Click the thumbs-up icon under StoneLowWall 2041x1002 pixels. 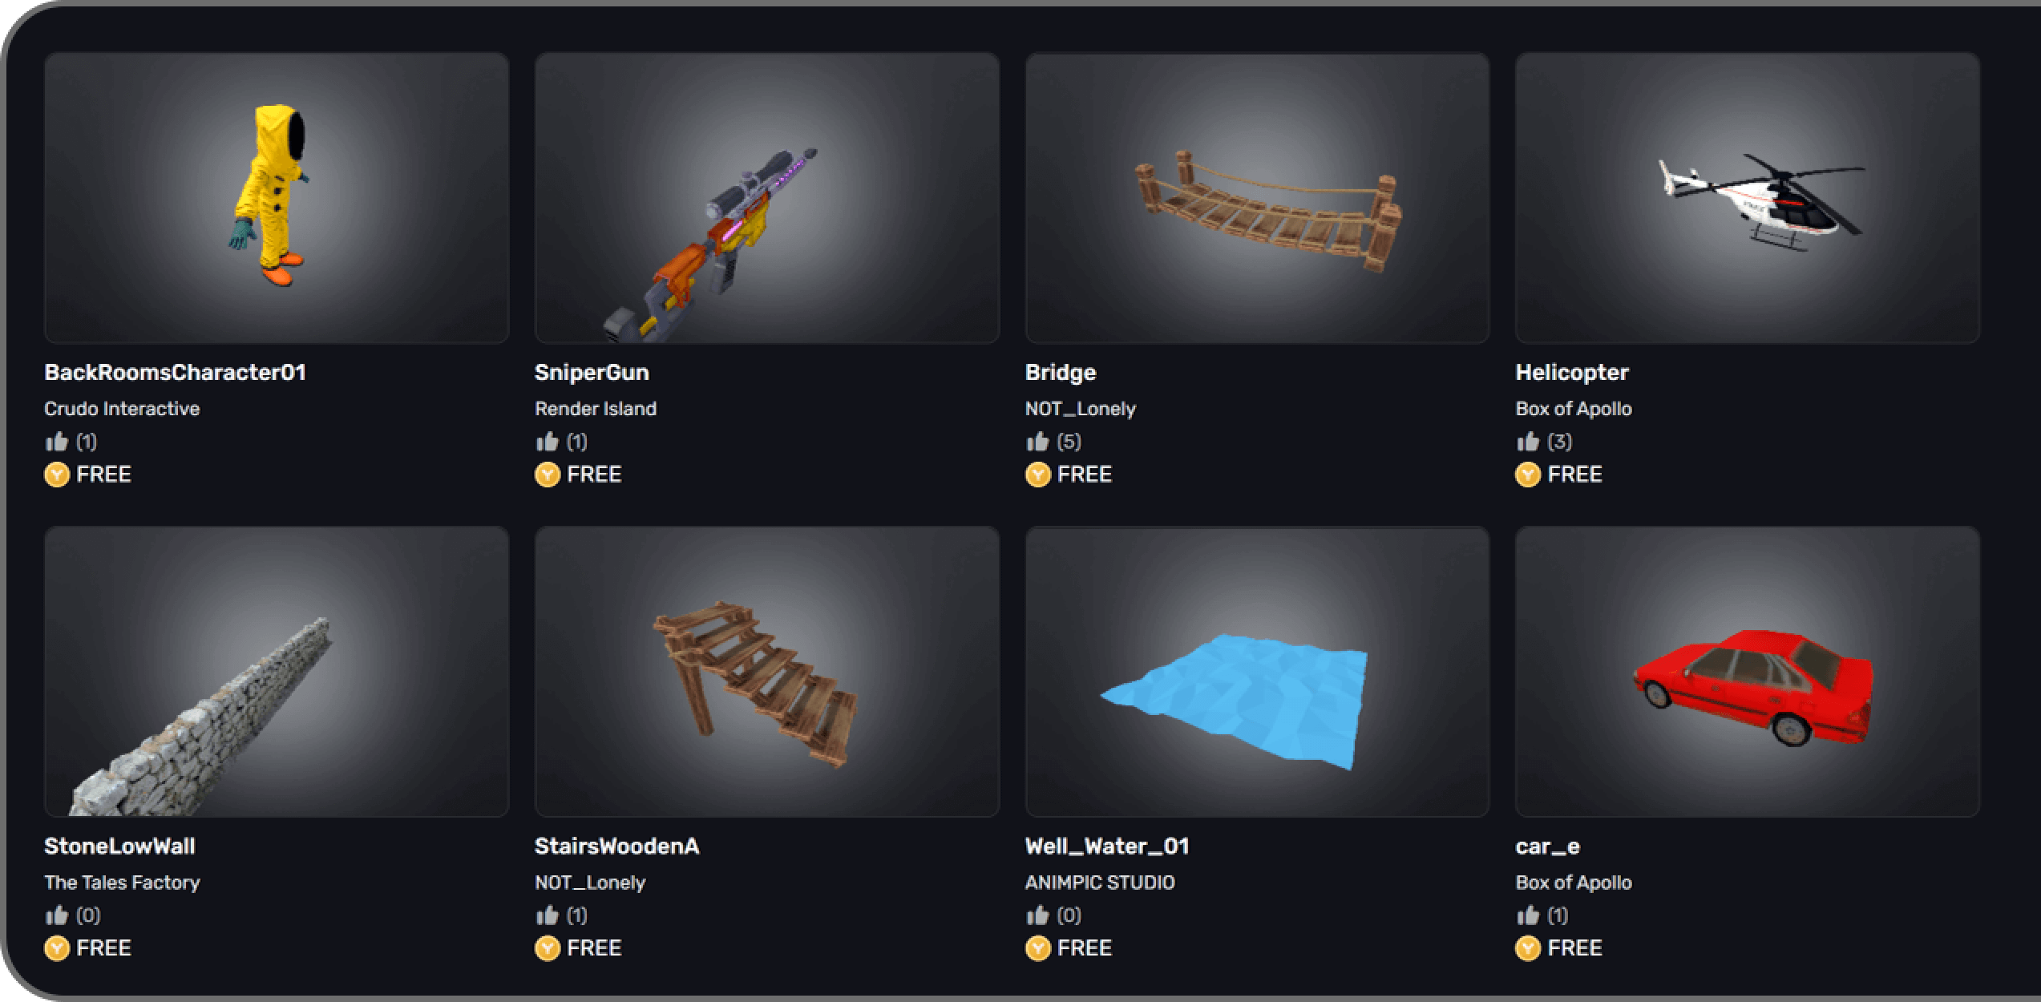(57, 915)
